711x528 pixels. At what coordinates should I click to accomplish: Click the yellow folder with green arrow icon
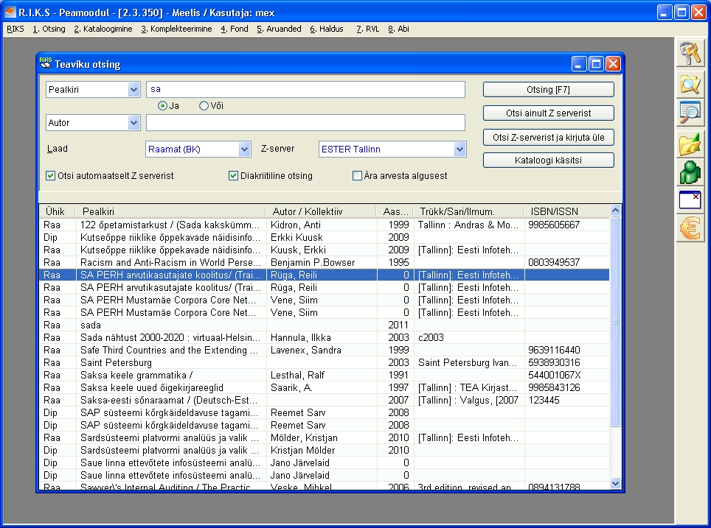coord(691,144)
